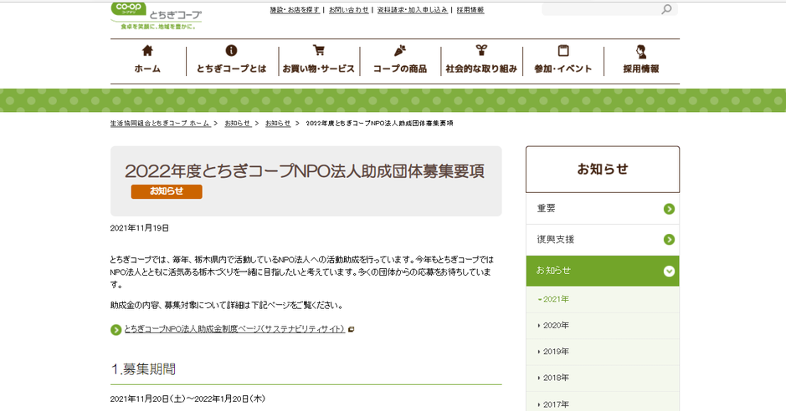
Task: Click the carrot icon above コープの商品
Action: pyautogui.click(x=400, y=50)
